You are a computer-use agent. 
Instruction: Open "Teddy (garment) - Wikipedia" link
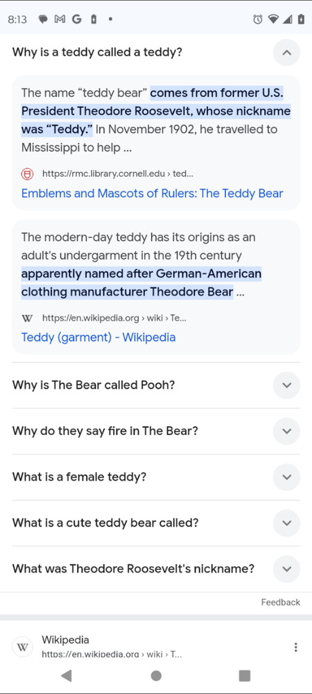click(x=98, y=337)
